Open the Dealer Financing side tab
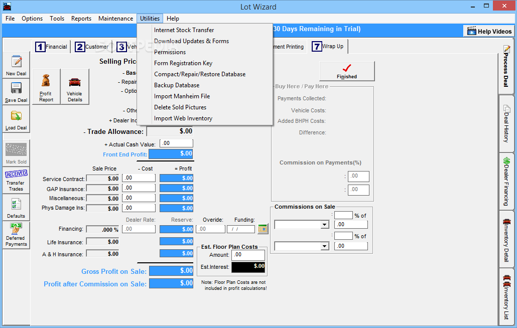The height and width of the screenshot is (328, 517). pos(506,182)
